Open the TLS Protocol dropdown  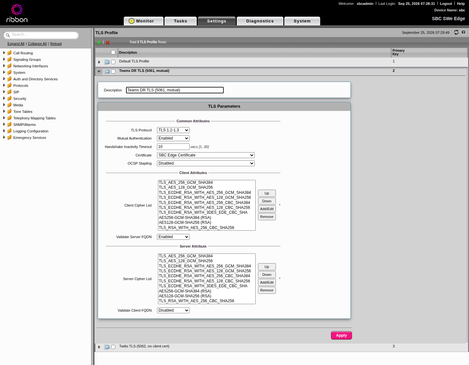point(173,130)
